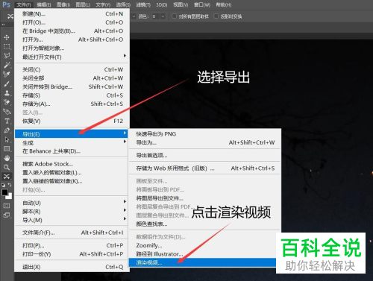Select the Move tool

7,37
